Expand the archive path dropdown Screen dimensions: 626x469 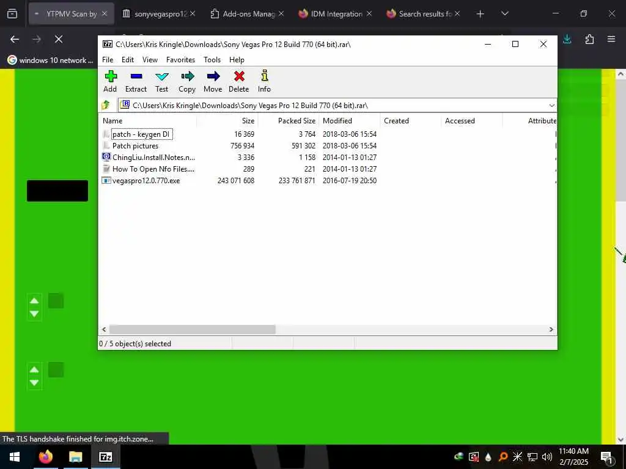pyautogui.click(x=552, y=105)
